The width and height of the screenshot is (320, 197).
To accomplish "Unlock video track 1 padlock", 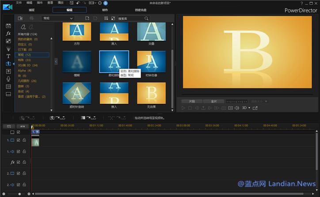I will tap(24, 140).
